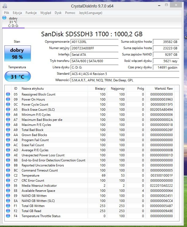Click status orb of Grown Bad Blocks

(8, 135)
